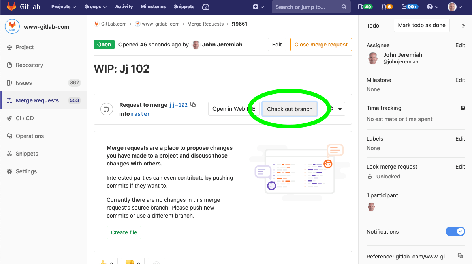The image size is (472, 264).
Task: Open the performance bar gauge icon
Action: click(x=206, y=7)
